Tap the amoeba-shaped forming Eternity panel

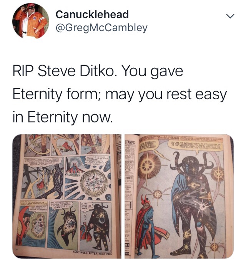[63, 226]
